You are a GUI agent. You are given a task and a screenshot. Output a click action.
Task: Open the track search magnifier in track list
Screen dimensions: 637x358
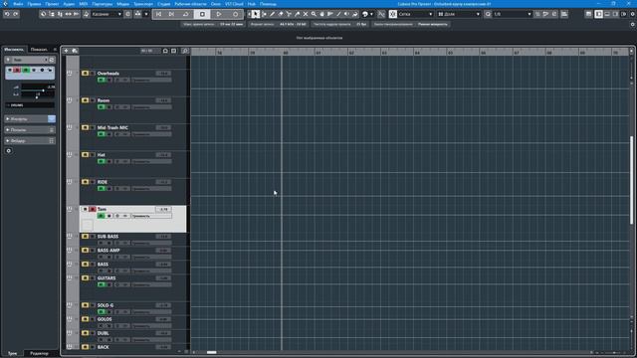pos(185,51)
